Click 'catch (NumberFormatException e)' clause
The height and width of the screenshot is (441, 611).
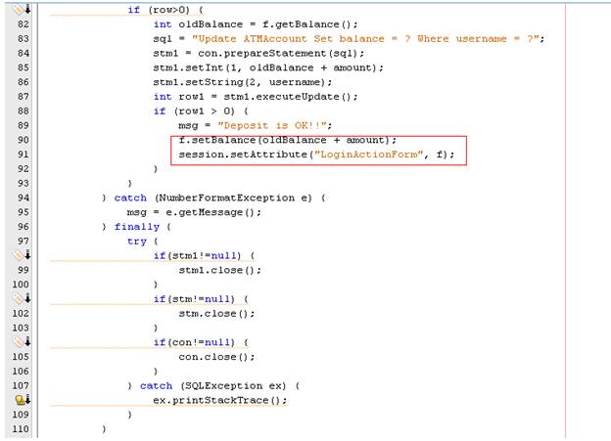pos(213,198)
